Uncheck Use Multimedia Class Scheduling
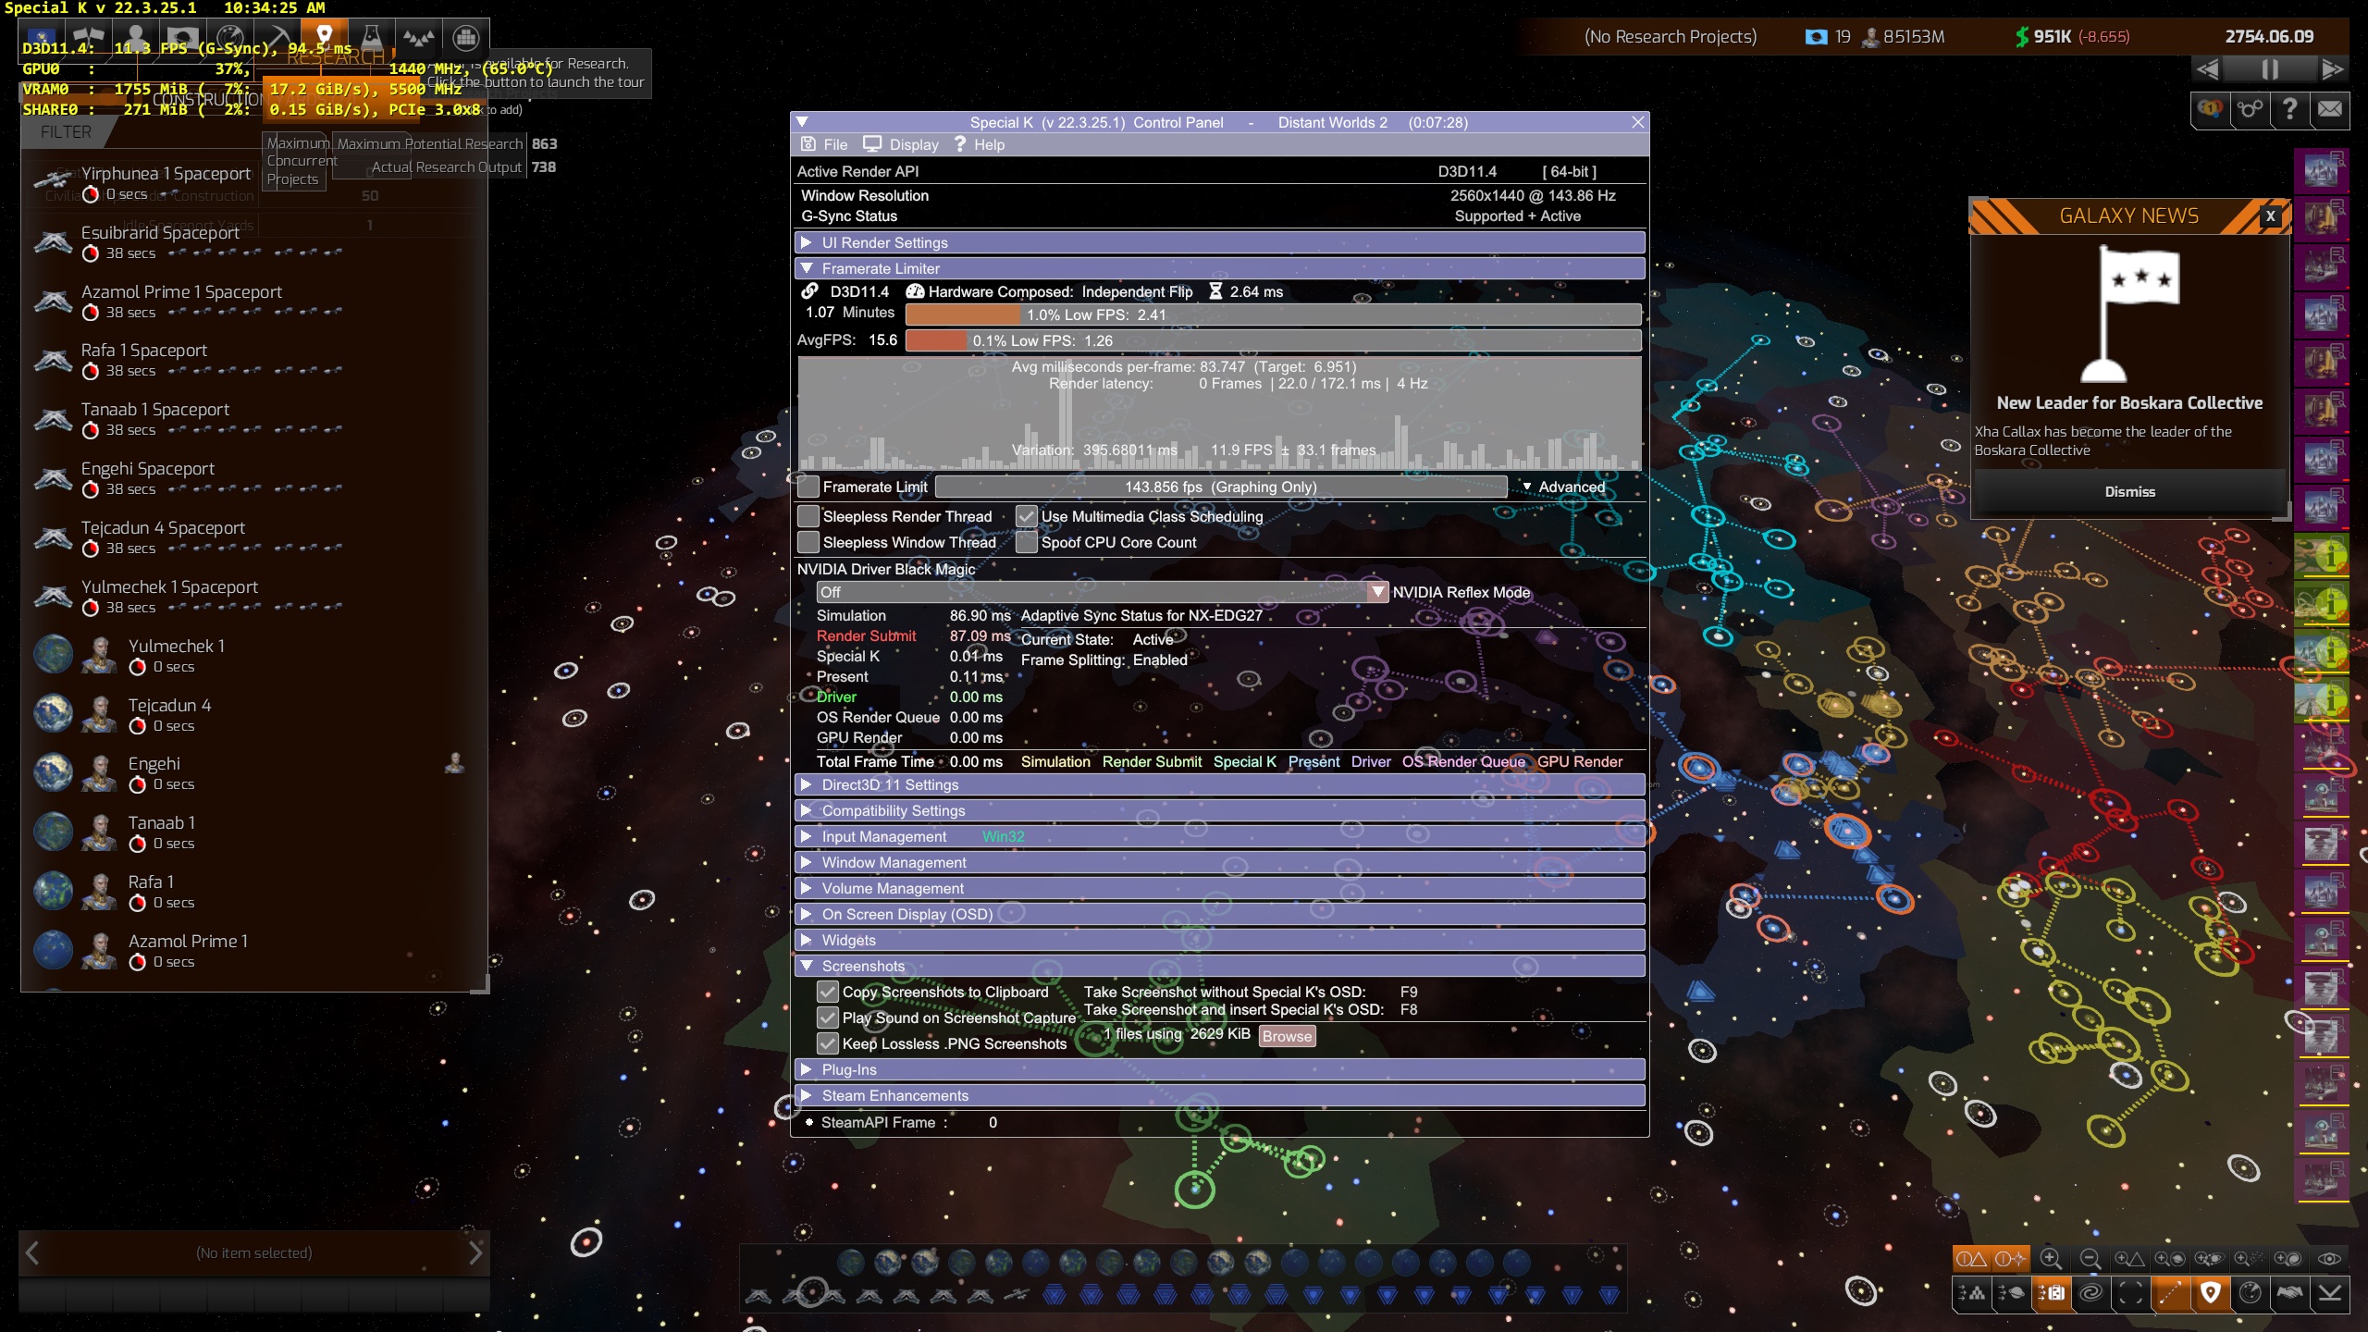 [1027, 516]
